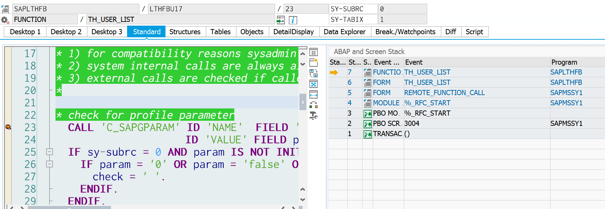The image size is (605, 209).
Task: Click the new tool icon
Action: (x=313, y=63)
